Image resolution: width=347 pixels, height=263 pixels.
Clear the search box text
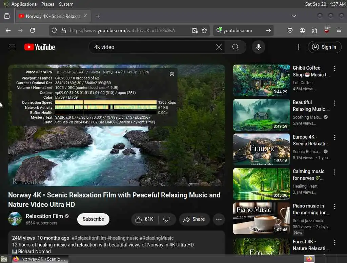pyautogui.click(x=219, y=47)
